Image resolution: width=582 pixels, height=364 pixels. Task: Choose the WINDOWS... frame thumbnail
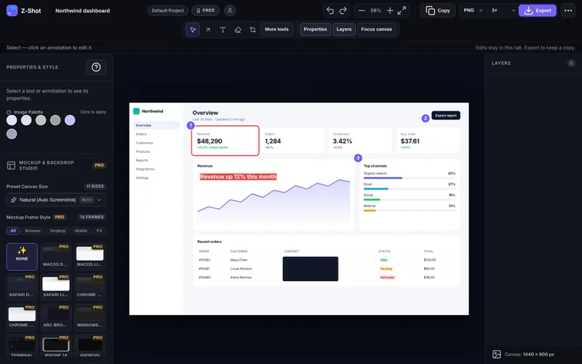click(89, 317)
